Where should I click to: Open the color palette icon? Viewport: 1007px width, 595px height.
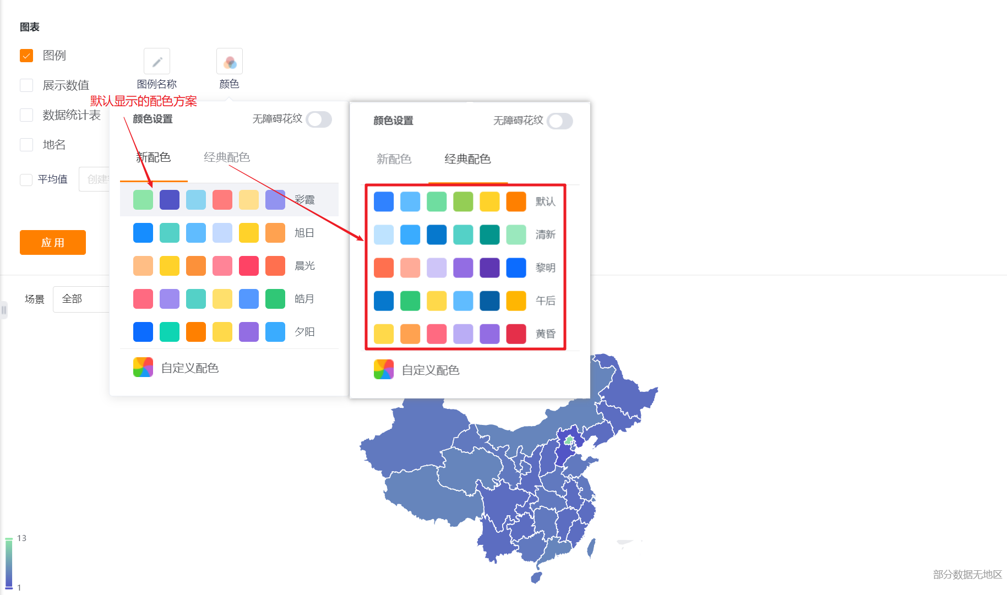tap(230, 61)
